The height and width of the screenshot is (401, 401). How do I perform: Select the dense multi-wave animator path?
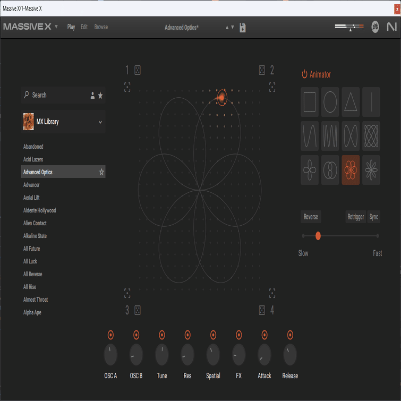[x=330, y=136]
